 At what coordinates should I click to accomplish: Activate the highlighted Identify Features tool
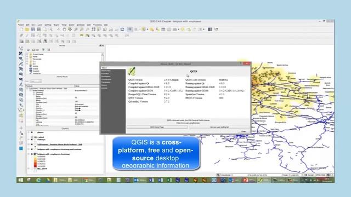(130, 30)
